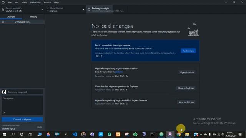
Task: Click the updated signup commit text
Action: 8,129
